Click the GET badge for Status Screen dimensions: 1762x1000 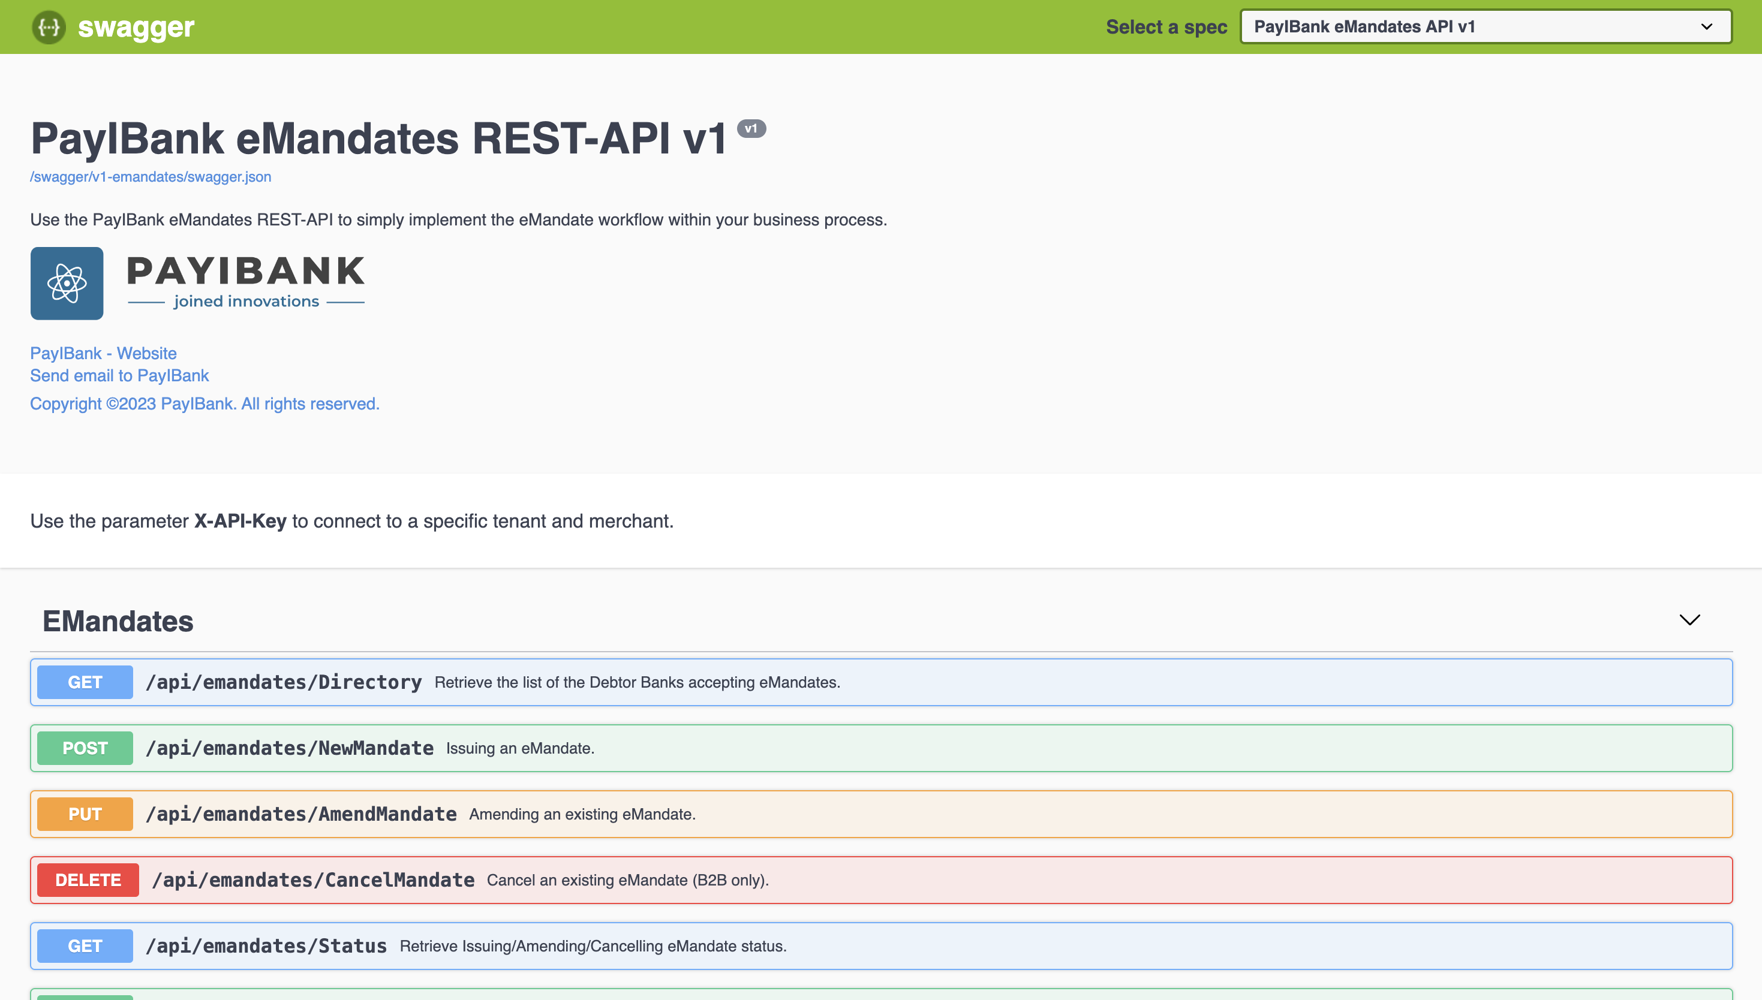pos(85,945)
